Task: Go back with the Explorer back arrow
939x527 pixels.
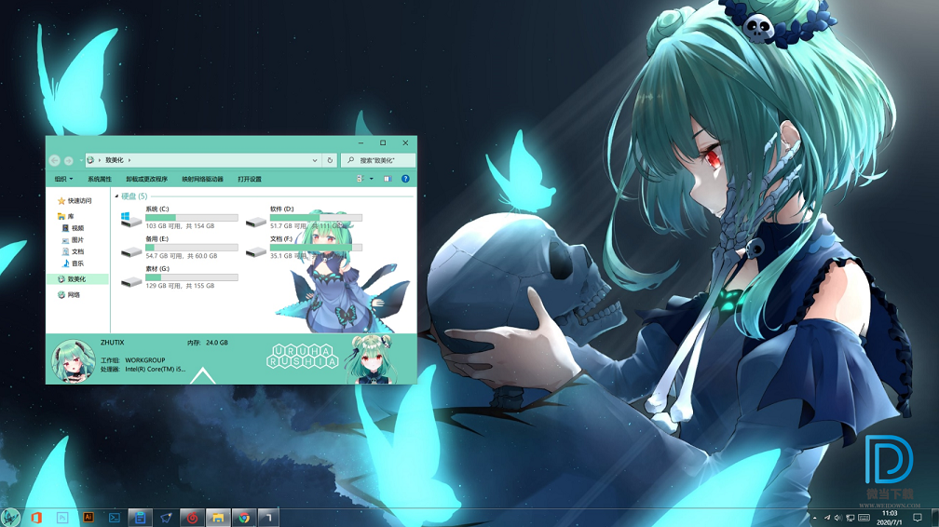Action: [x=54, y=160]
